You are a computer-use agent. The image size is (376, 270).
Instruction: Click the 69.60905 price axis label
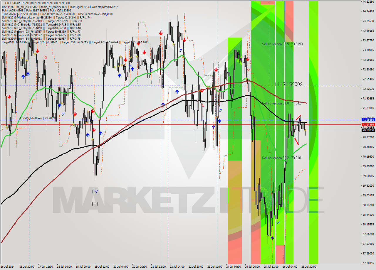pos(368,176)
